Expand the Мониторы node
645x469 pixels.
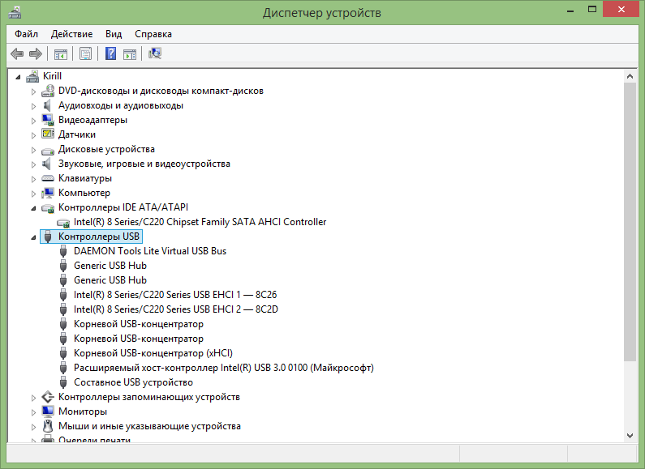coord(33,412)
